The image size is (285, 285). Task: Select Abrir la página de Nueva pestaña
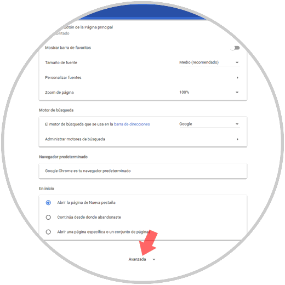coord(48,203)
